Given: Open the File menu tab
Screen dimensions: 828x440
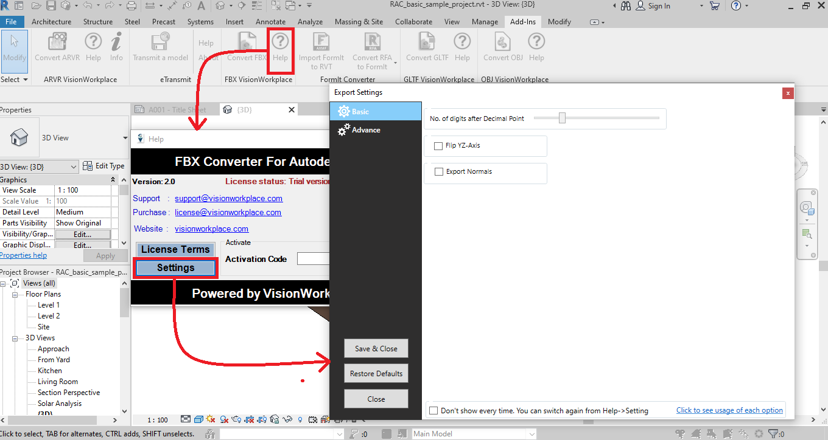Looking at the screenshot, I should click(12, 22).
